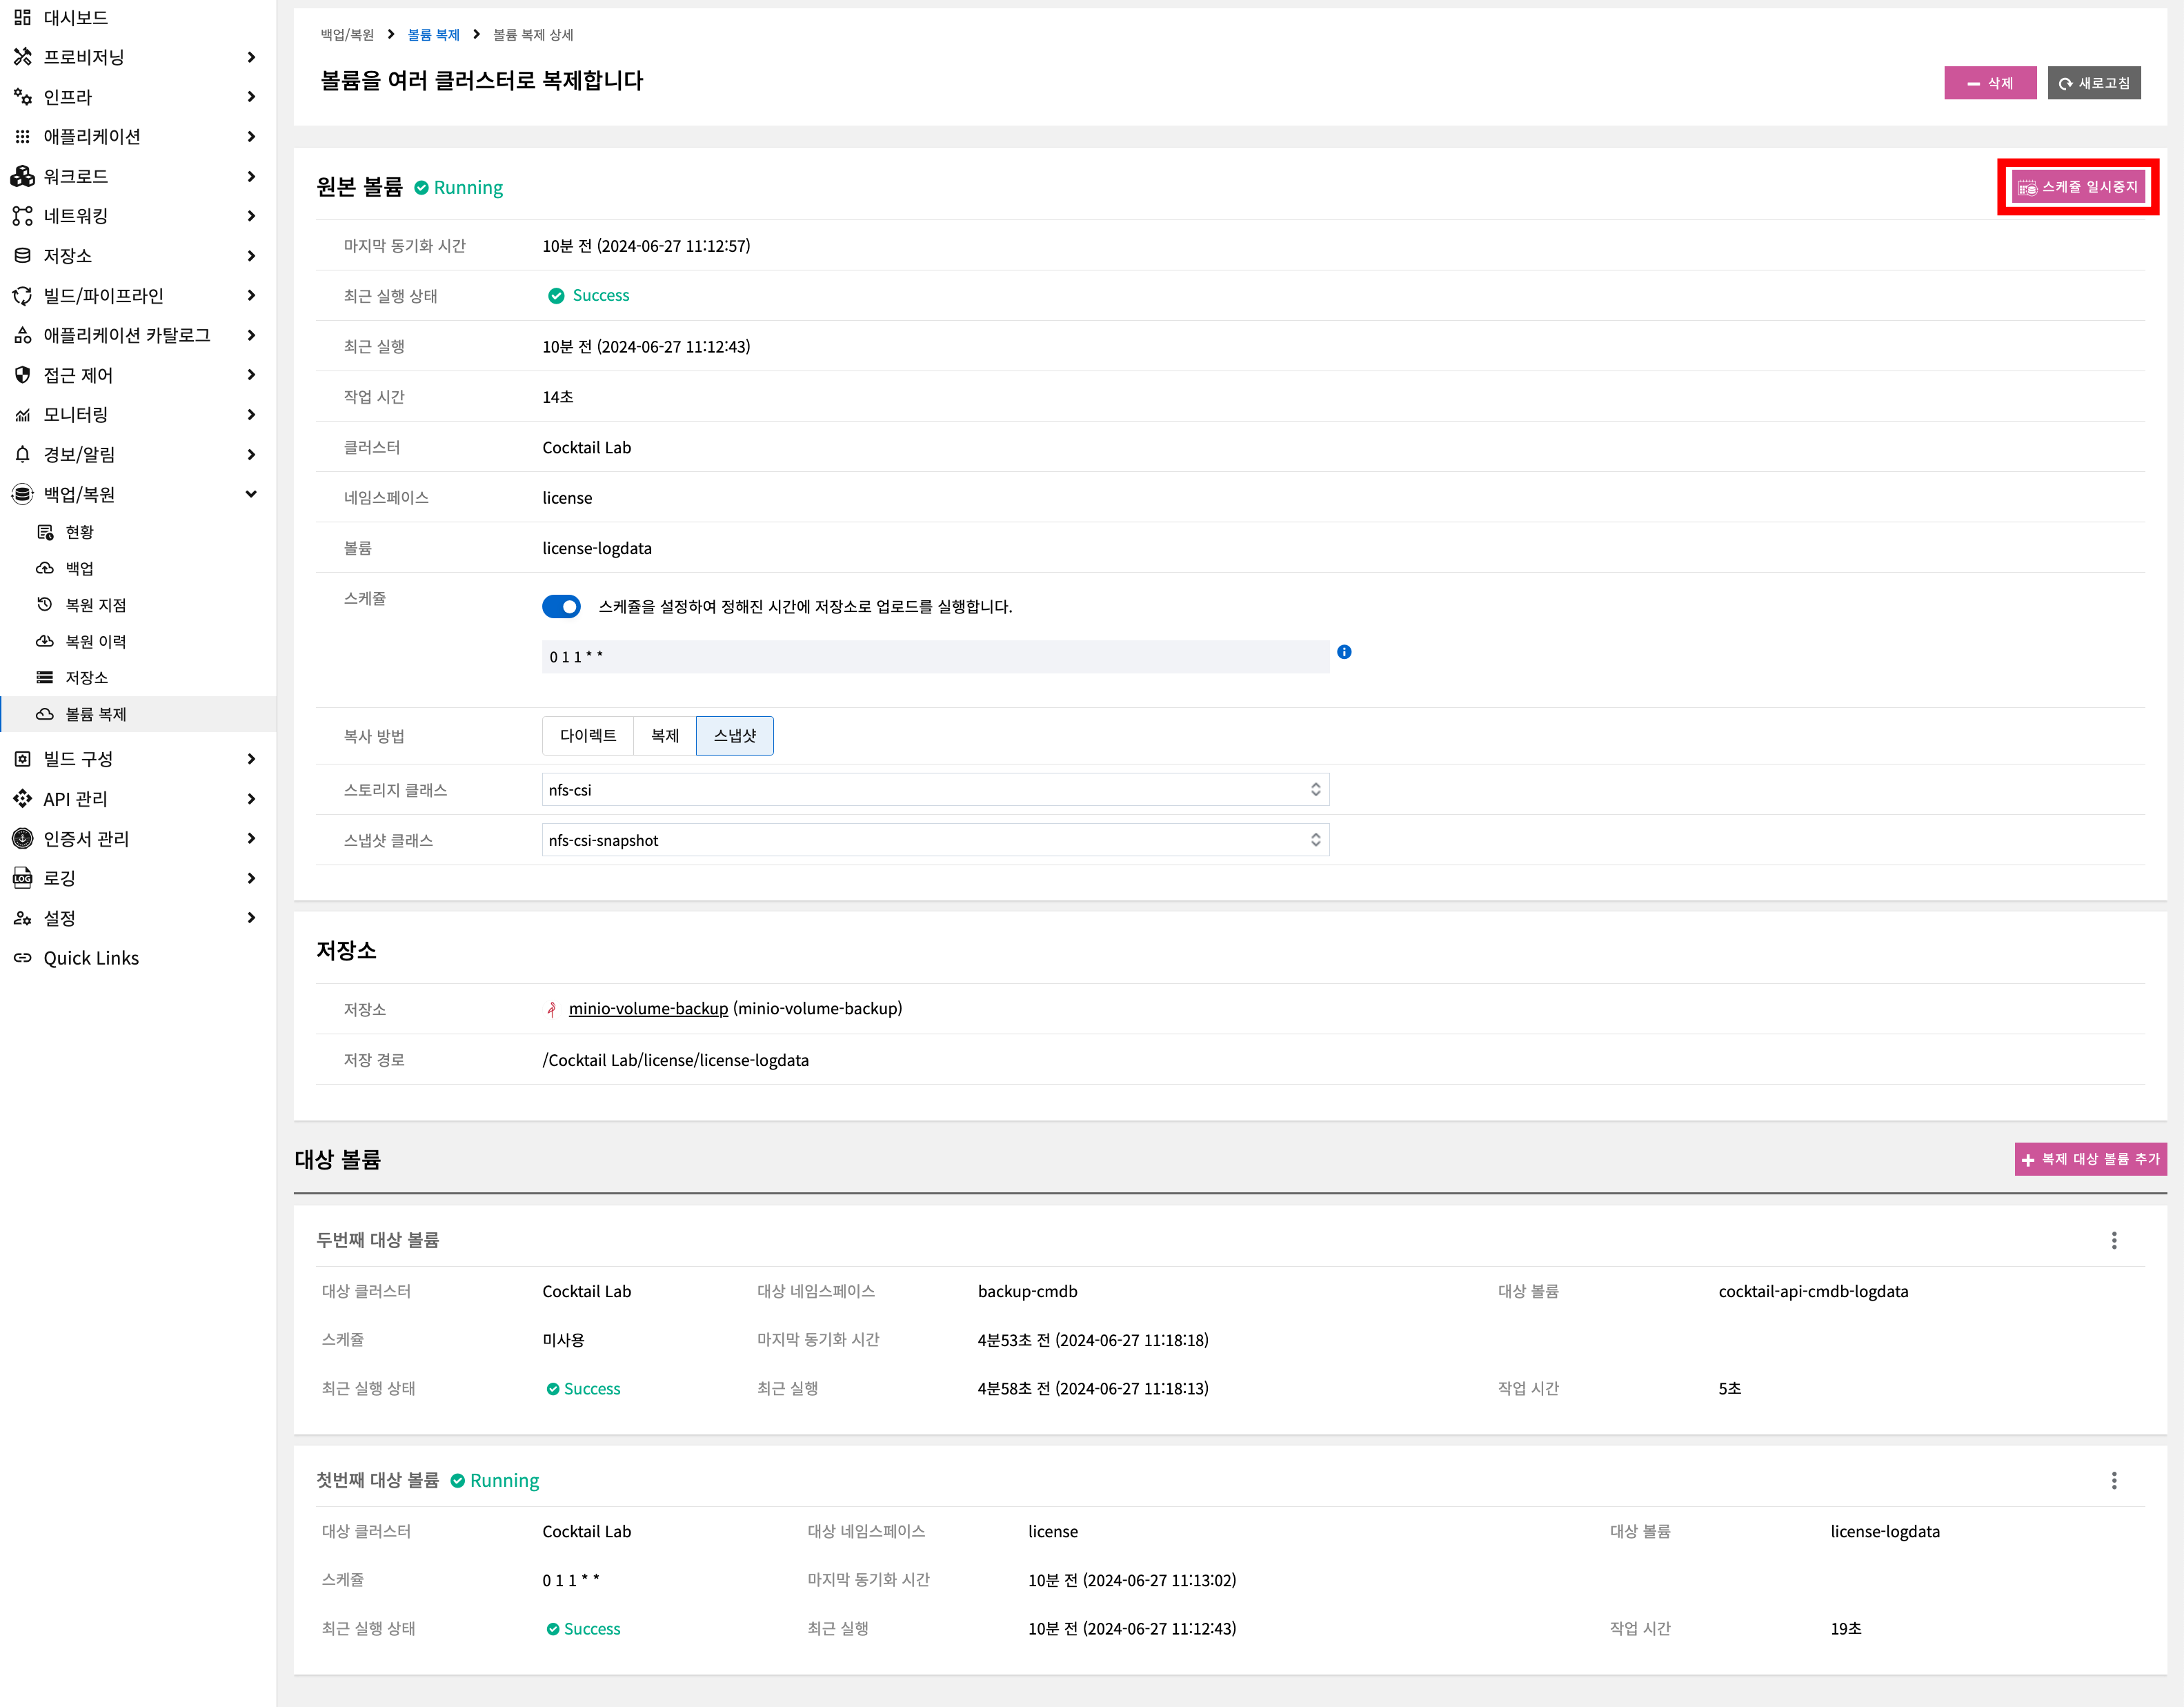Select 복제 copy method option

(665, 735)
